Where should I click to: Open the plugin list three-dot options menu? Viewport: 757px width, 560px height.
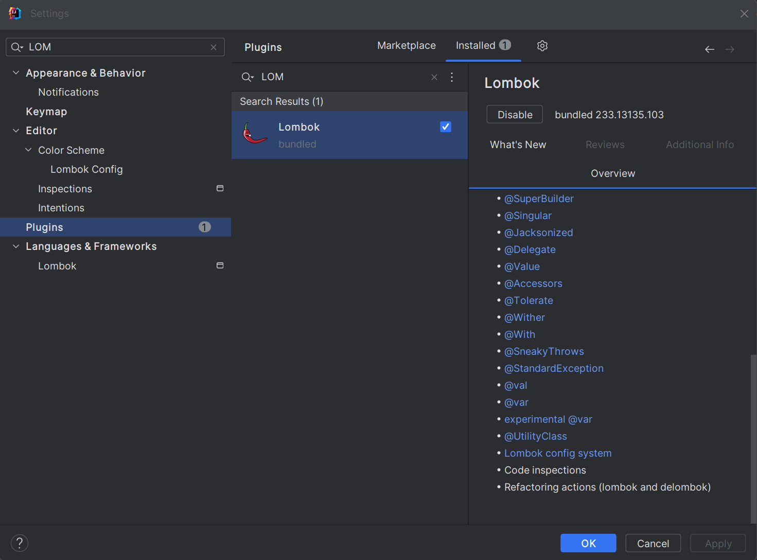click(452, 77)
